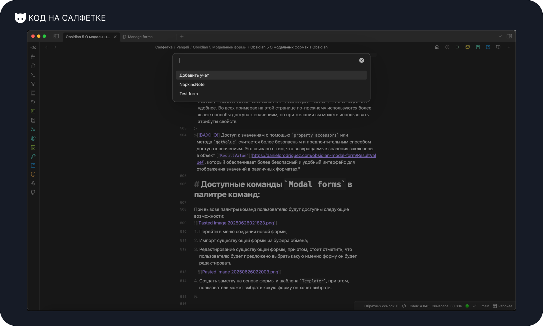Open the Салфетка breadcrumb folder
Image resolution: width=543 pixels, height=326 pixels.
(164, 47)
